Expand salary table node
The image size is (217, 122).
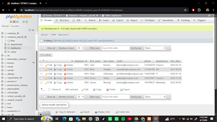point(5,52)
